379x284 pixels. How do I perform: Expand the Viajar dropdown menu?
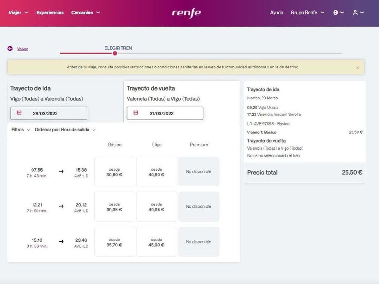click(17, 12)
